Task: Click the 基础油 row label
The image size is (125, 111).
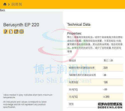Action: 72,61
